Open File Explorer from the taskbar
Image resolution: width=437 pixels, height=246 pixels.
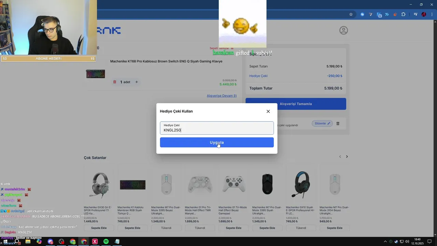pos(28,242)
